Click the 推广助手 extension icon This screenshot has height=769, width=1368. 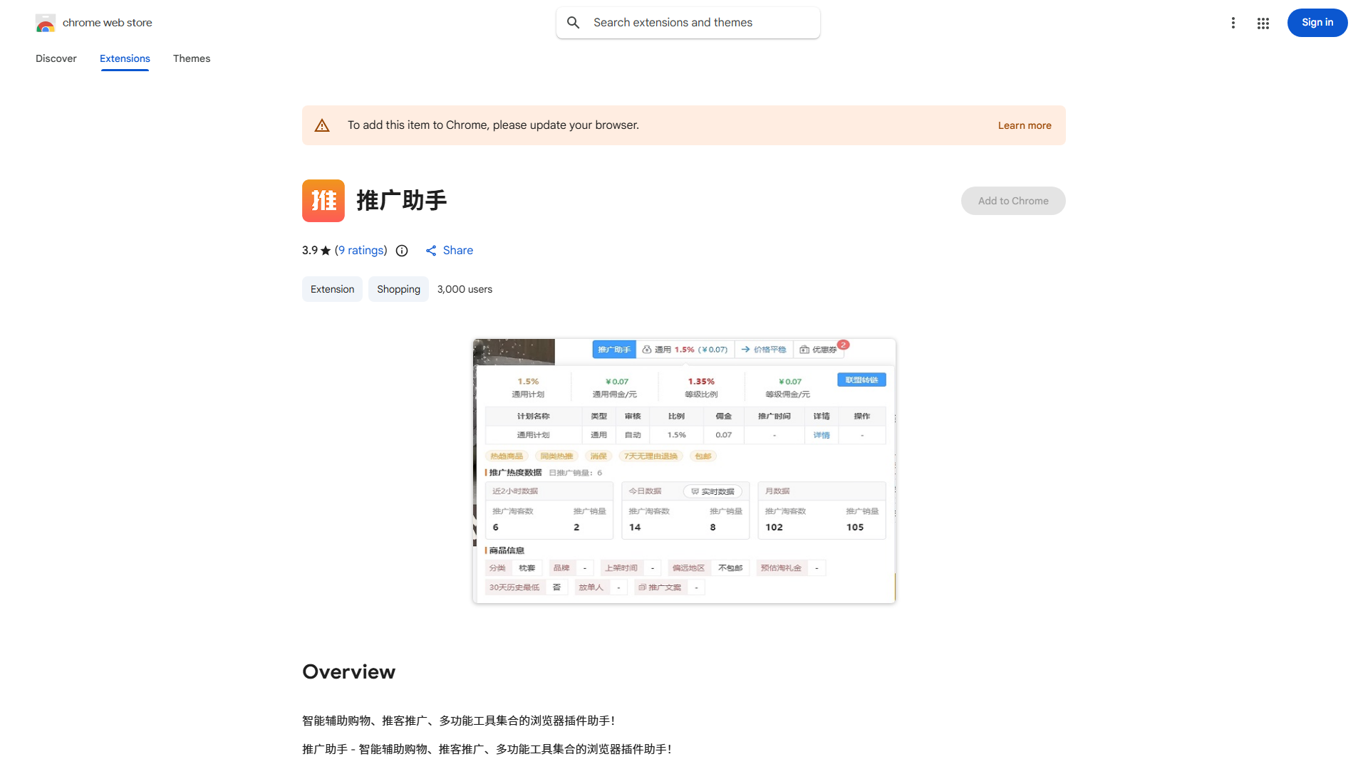click(x=323, y=201)
